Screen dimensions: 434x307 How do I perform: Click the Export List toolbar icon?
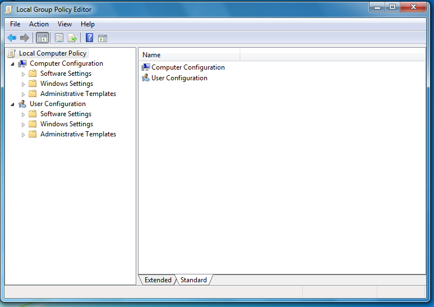click(72, 38)
